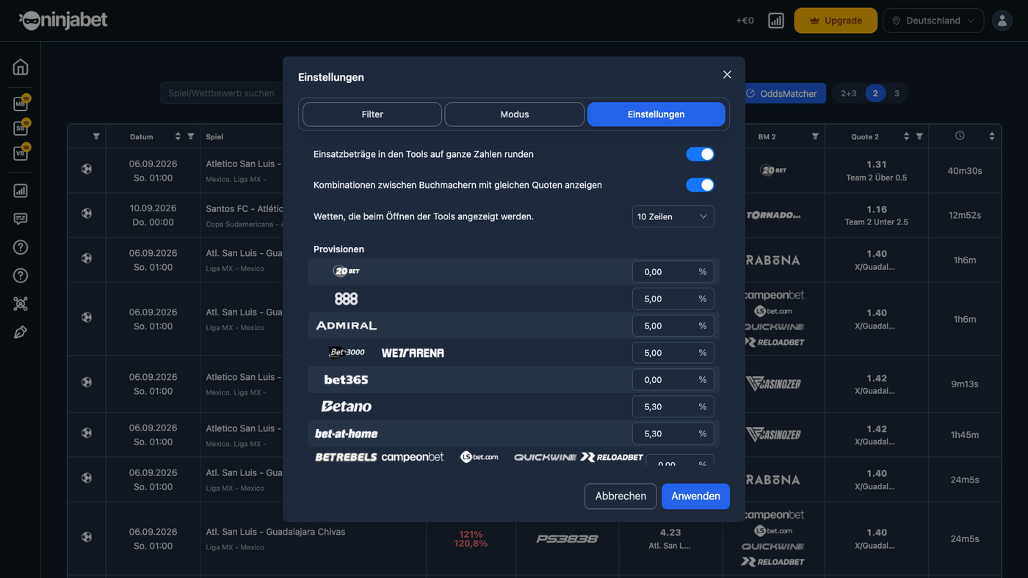Open the VB tool in the sidebar
Screen dimensions: 1028x578
tap(21, 153)
